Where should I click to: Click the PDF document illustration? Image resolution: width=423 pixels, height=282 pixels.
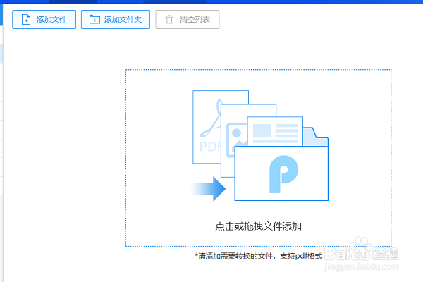coord(207,127)
